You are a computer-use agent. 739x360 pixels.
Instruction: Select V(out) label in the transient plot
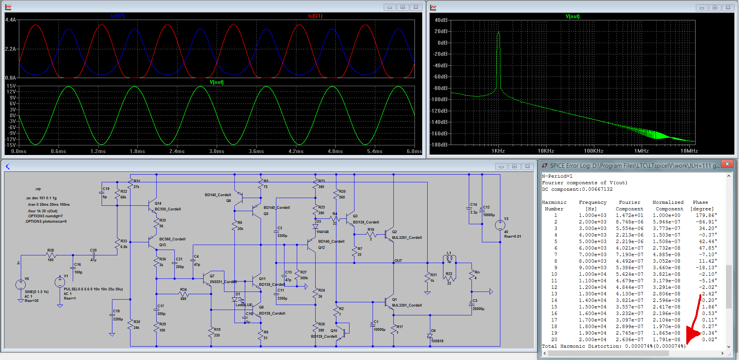point(216,82)
